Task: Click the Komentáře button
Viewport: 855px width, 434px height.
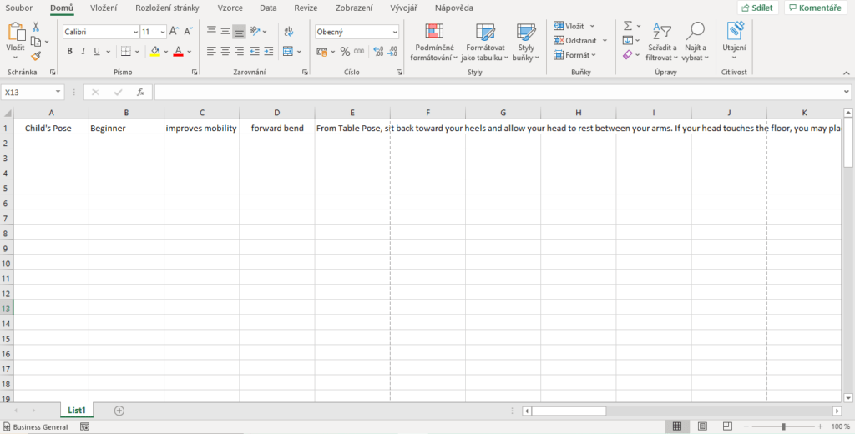Action: (813, 8)
